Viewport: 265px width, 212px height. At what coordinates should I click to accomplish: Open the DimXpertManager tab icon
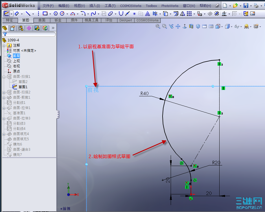[29, 28]
